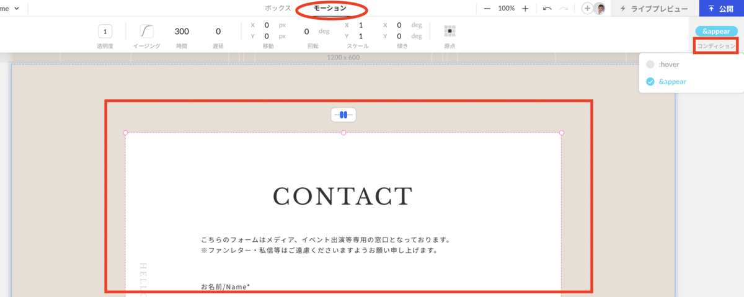Zoom out with the minus icon
This screenshot has height=297, width=744.
(487, 9)
